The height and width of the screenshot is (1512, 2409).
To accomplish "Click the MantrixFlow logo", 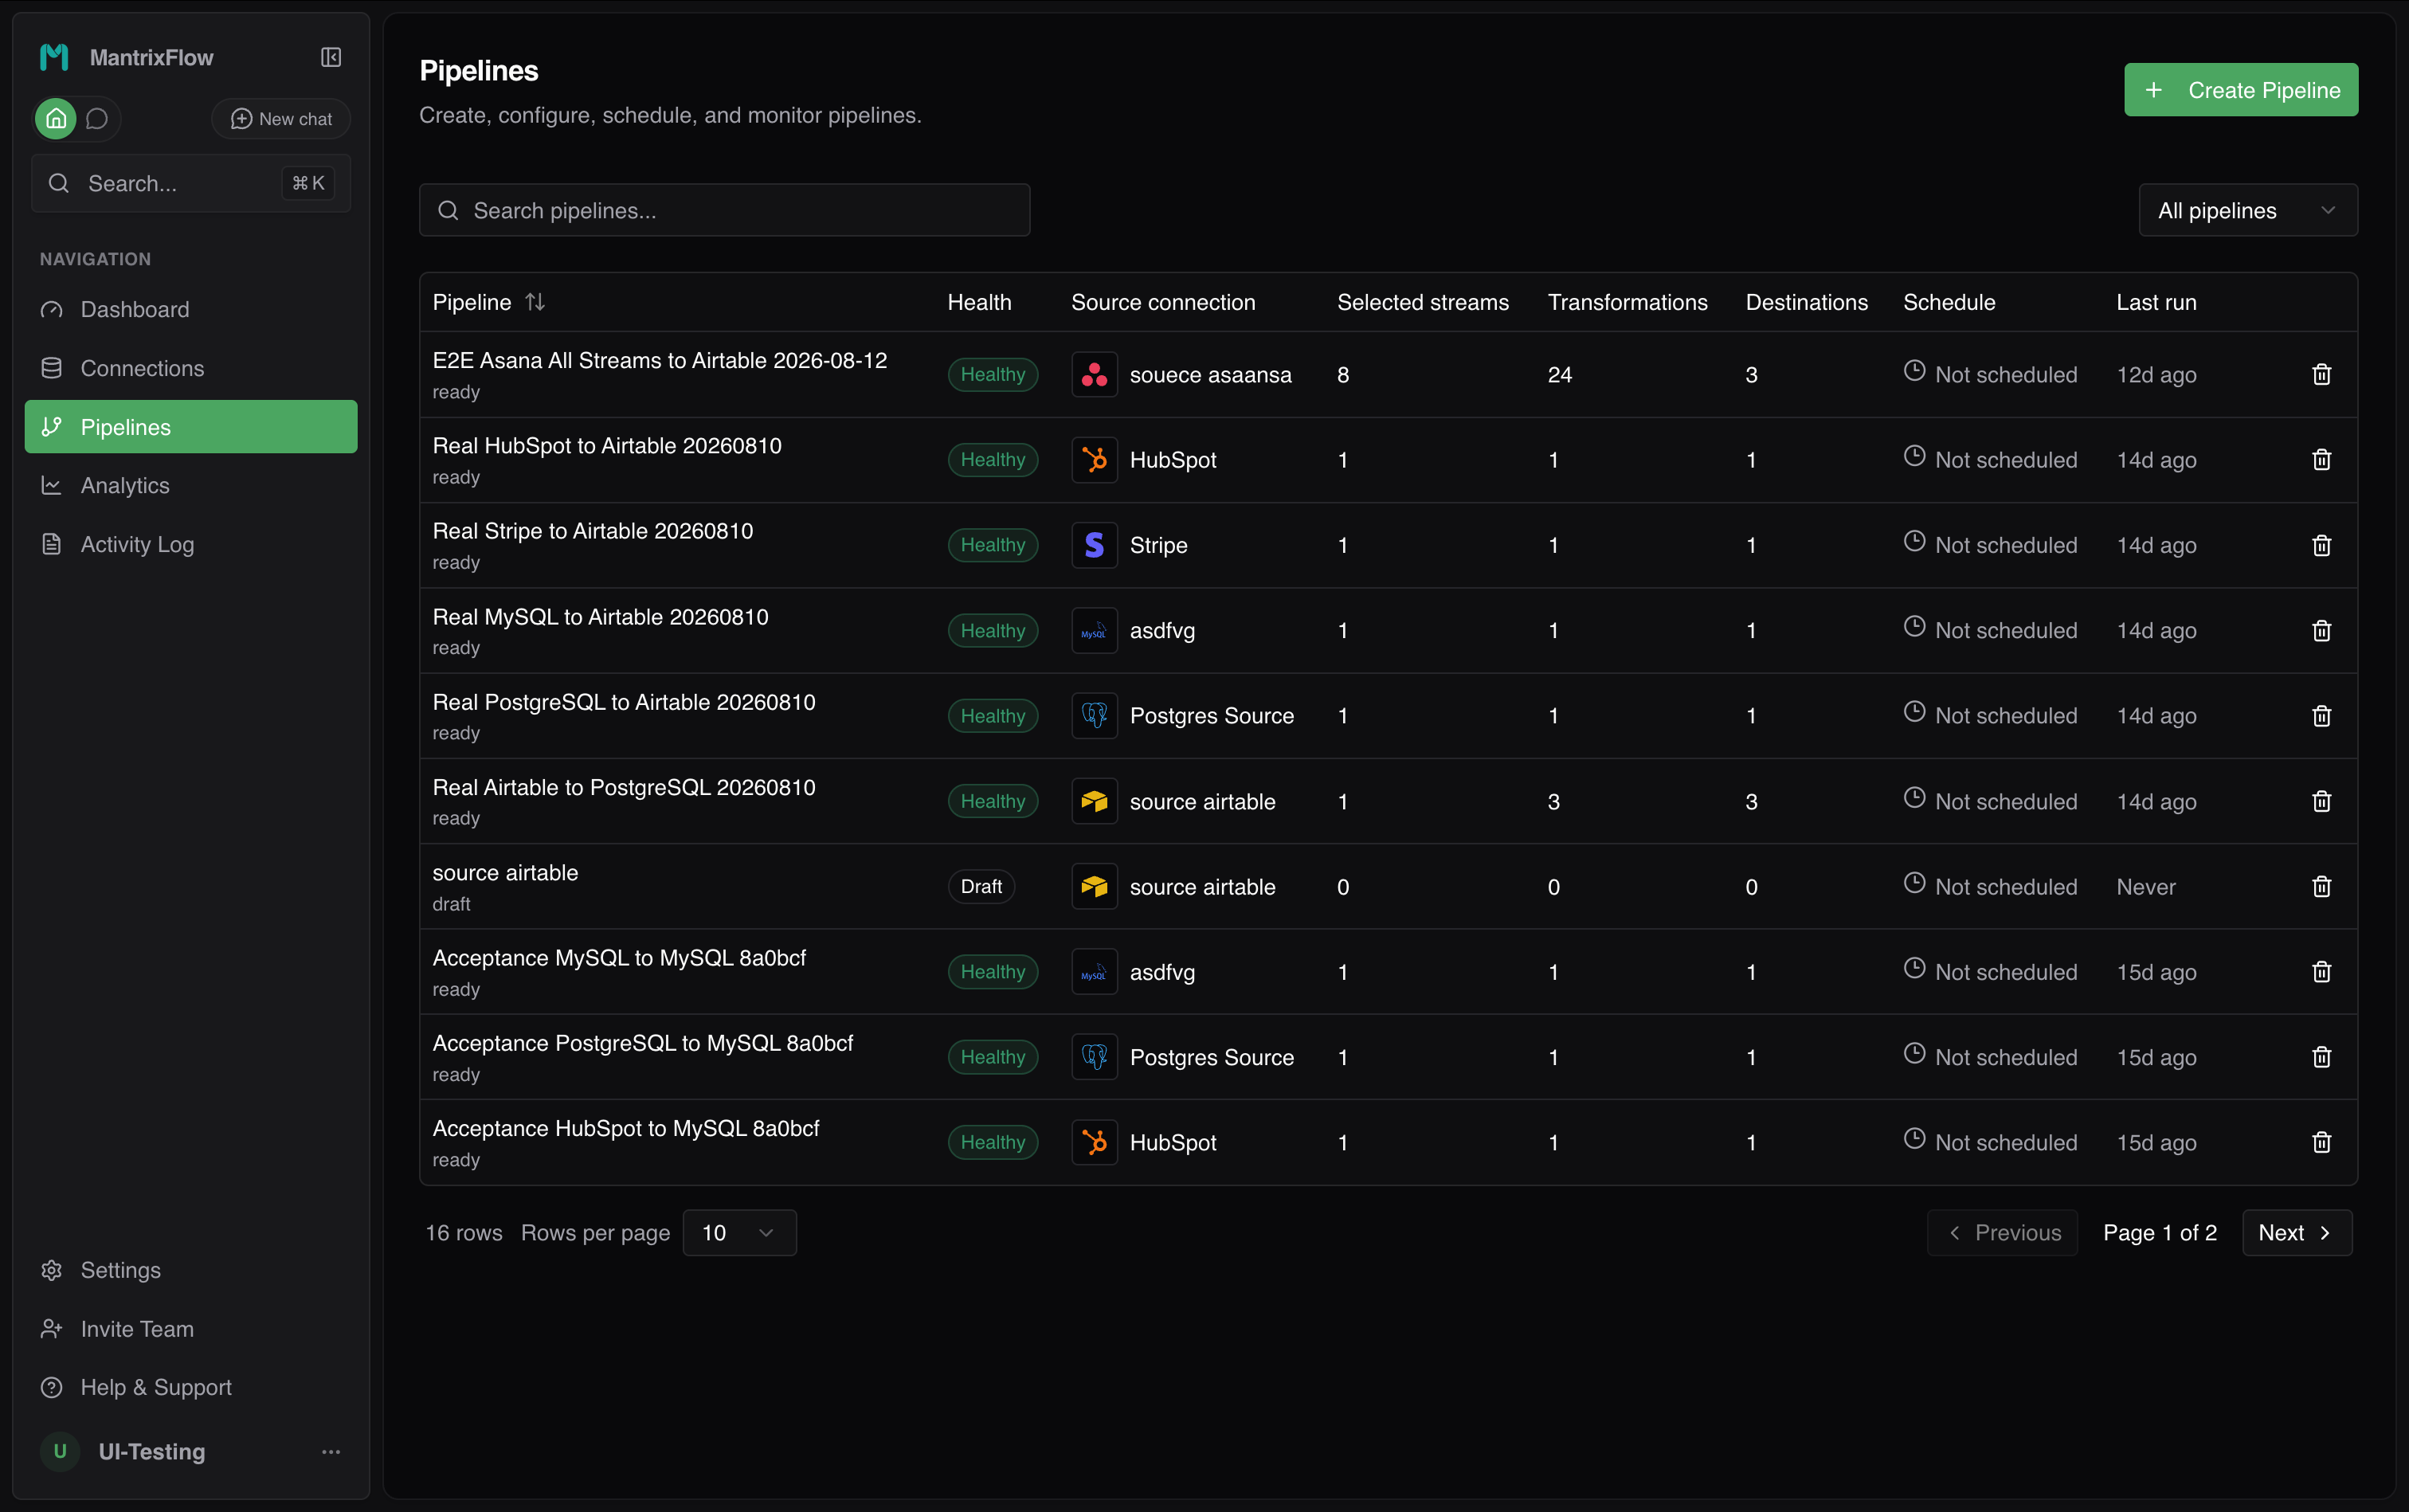I will point(54,57).
